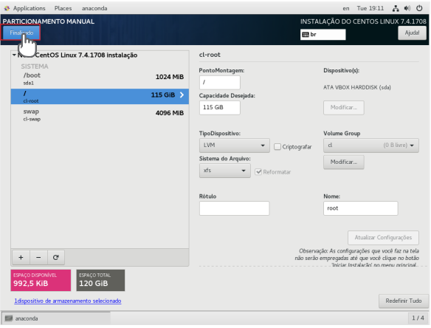Click the SISTEMA section label
This screenshot has height=328, width=431.
pyautogui.click(x=35, y=66)
